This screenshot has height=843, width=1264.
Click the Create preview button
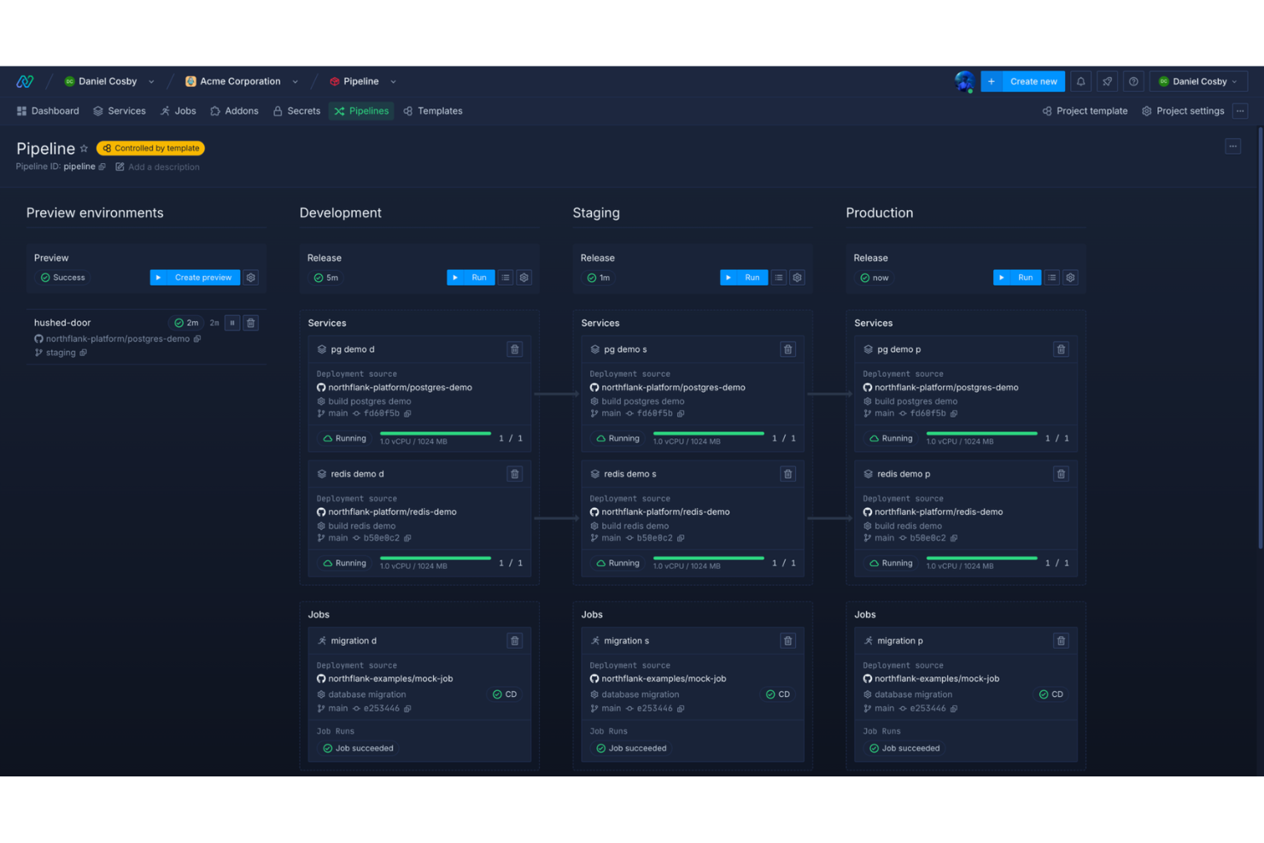tap(195, 278)
